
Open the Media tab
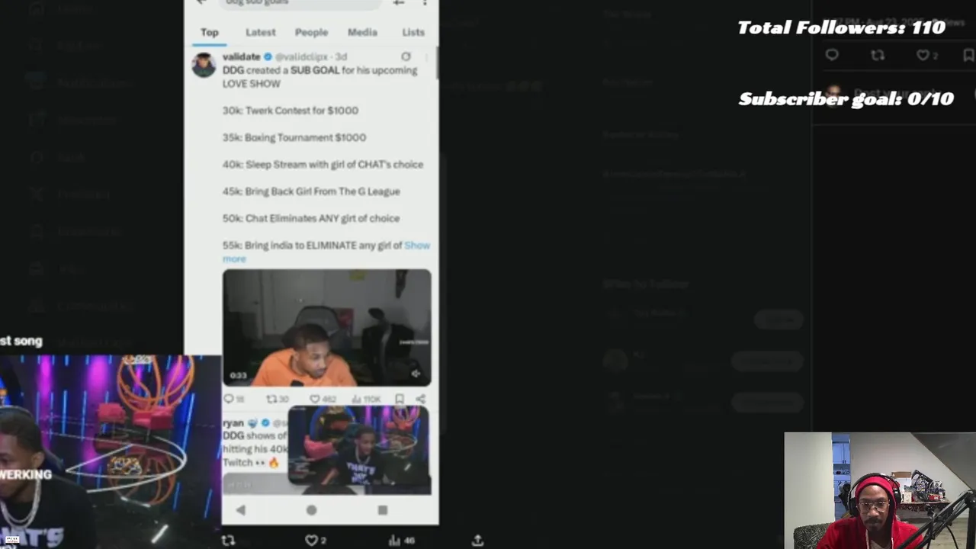pos(362,32)
